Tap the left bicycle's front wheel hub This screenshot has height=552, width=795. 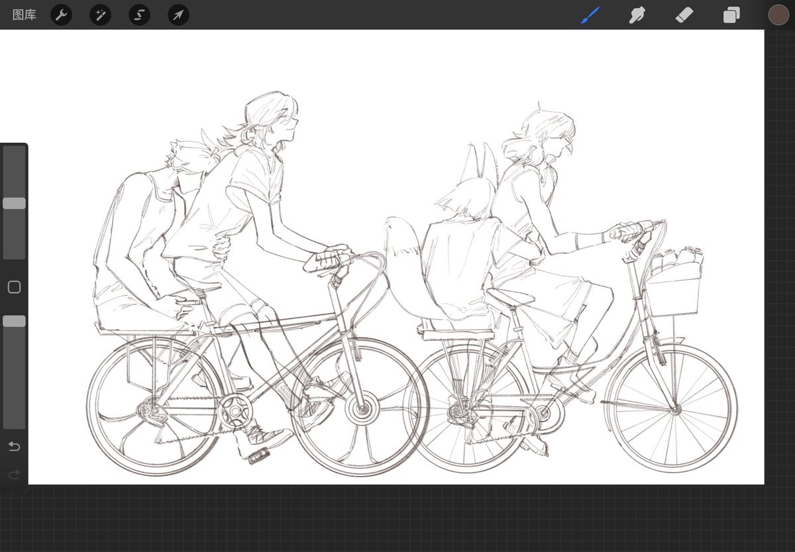point(362,409)
